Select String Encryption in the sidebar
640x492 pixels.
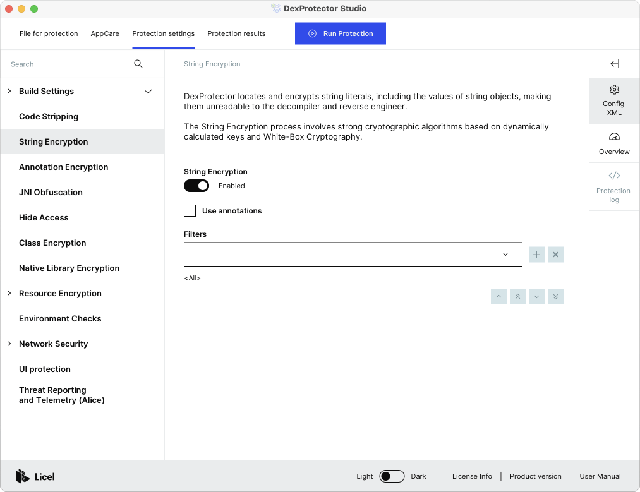tap(83, 142)
